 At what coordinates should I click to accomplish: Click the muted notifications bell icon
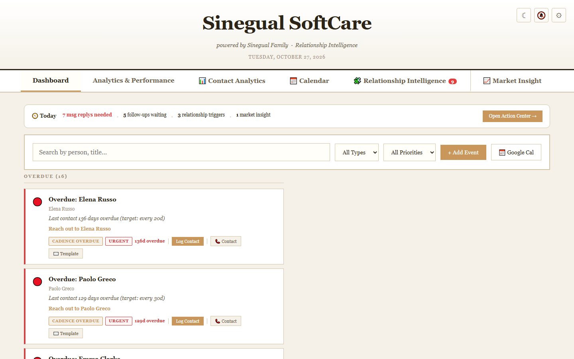[x=541, y=15]
